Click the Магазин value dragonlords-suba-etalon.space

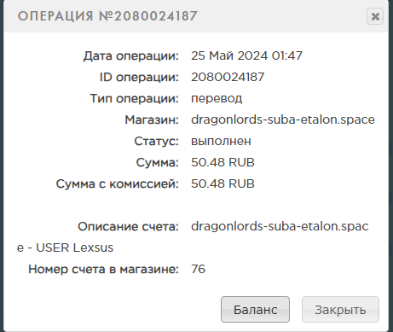point(283,119)
